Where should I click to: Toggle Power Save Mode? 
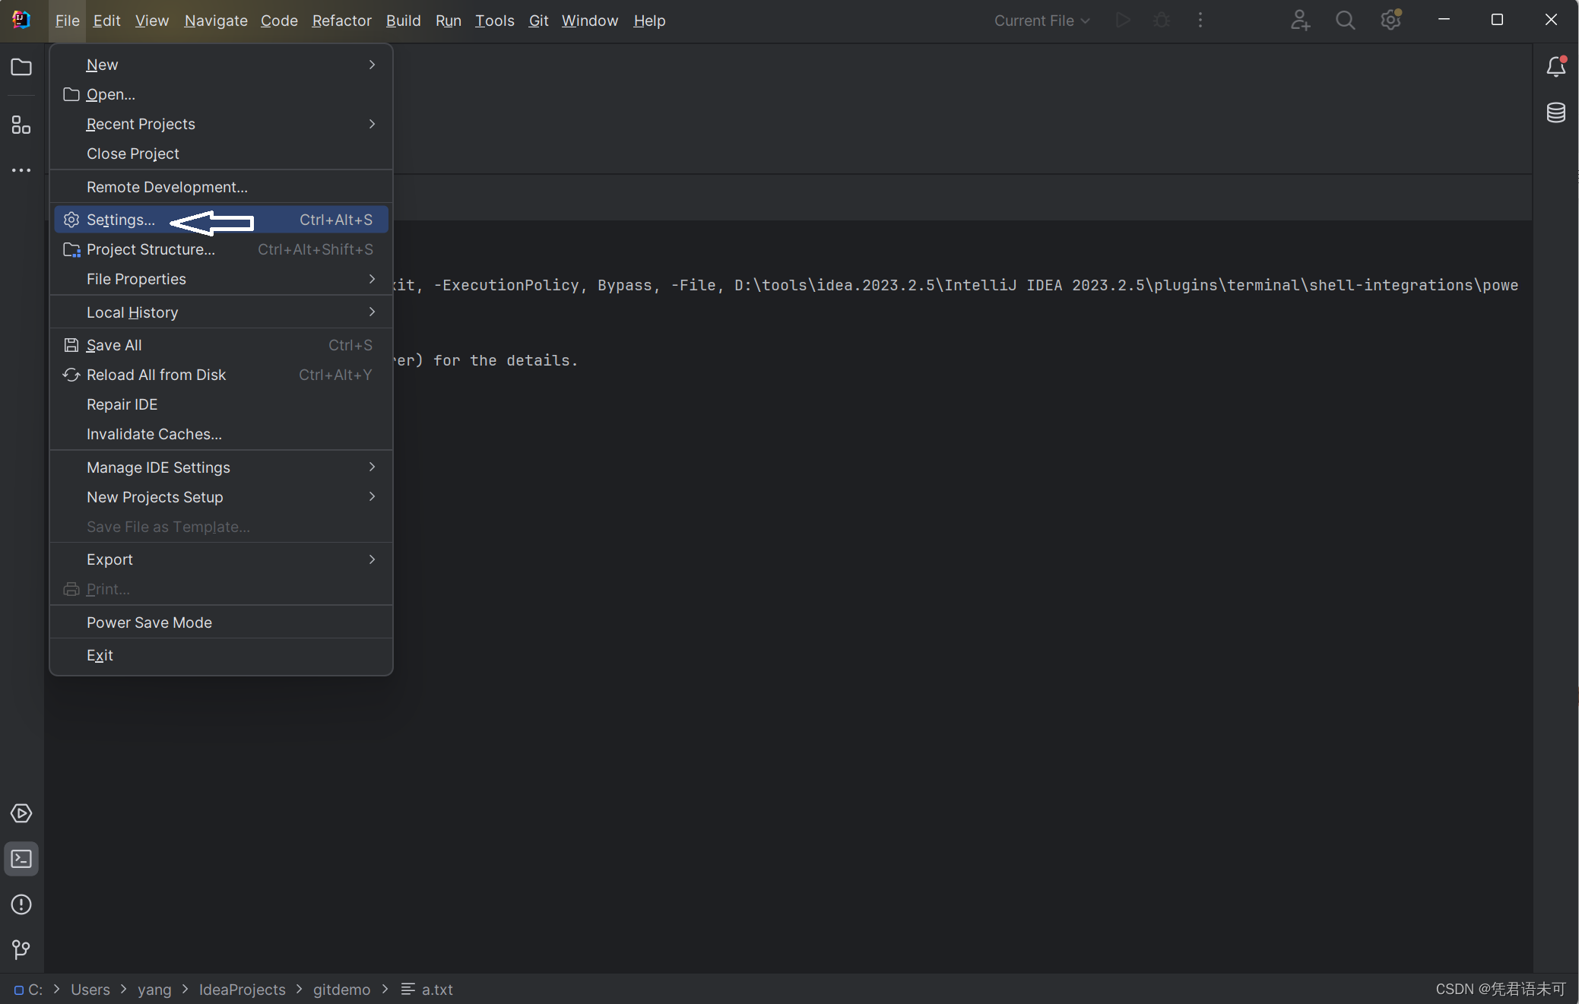pos(149,622)
